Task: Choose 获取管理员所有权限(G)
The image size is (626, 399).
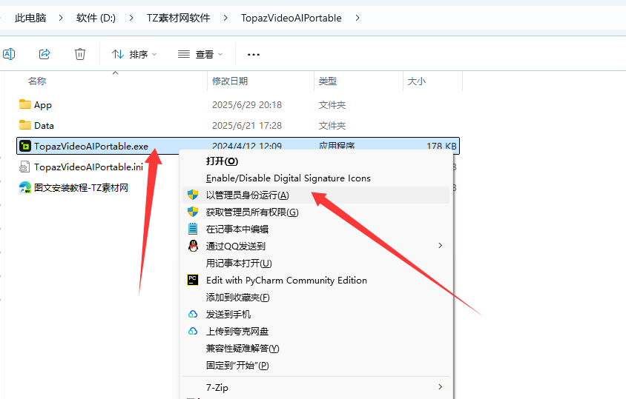Action: [x=315, y=212]
